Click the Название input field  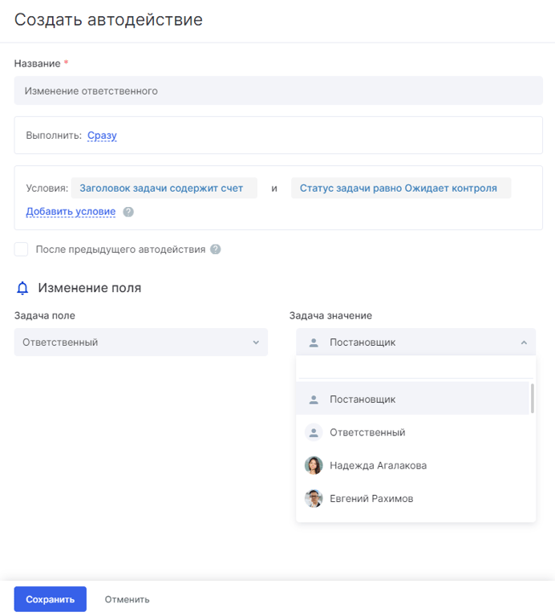[x=278, y=91]
